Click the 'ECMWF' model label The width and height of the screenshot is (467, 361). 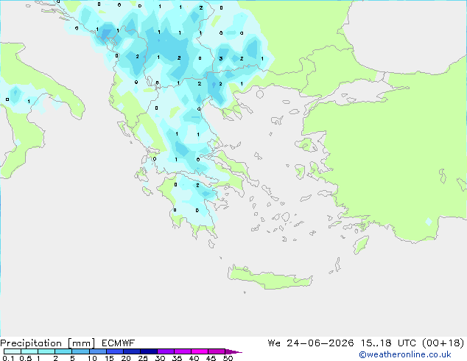[x=119, y=343]
